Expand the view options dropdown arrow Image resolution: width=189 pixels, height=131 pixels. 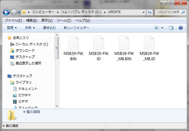(162, 28)
